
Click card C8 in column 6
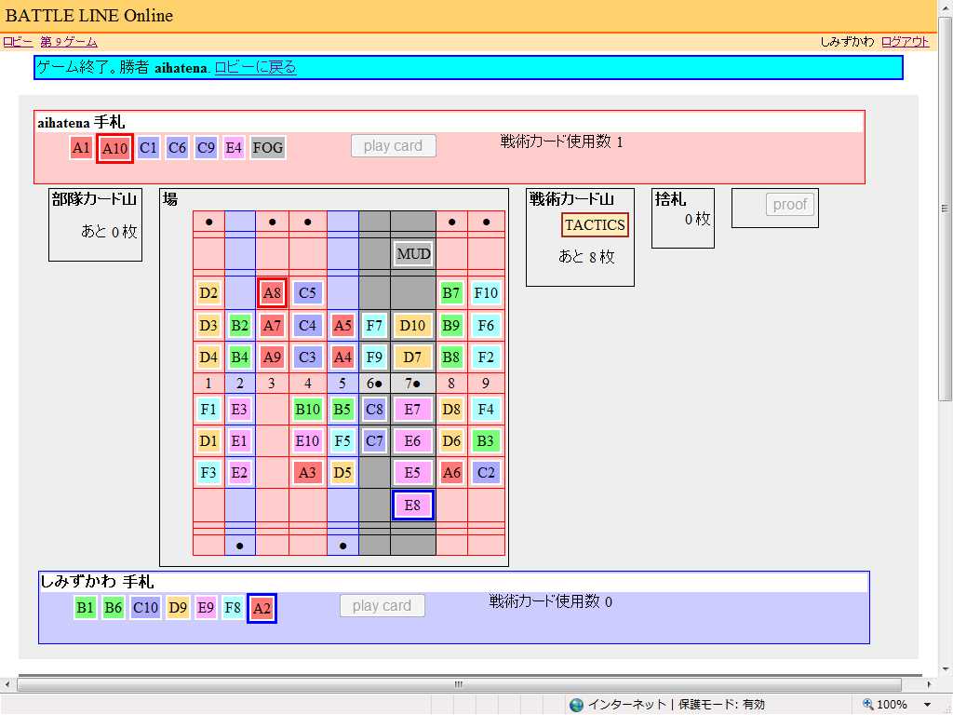tap(374, 410)
